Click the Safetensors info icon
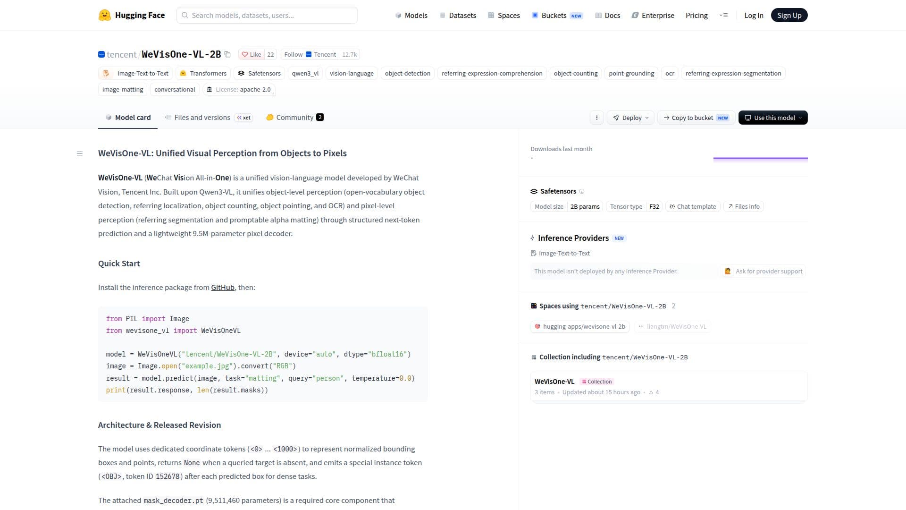The width and height of the screenshot is (906, 510). (582, 191)
